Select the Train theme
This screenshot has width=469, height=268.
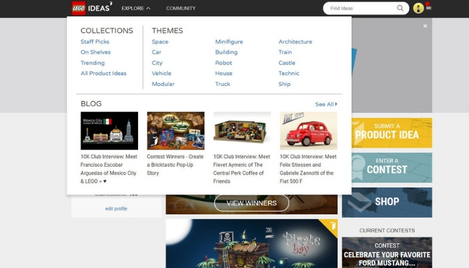point(285,52)
